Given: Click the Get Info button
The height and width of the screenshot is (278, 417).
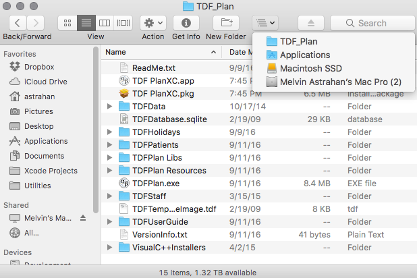Looking at the screenshot, I should pyautogui.click(x=186, y=23).
